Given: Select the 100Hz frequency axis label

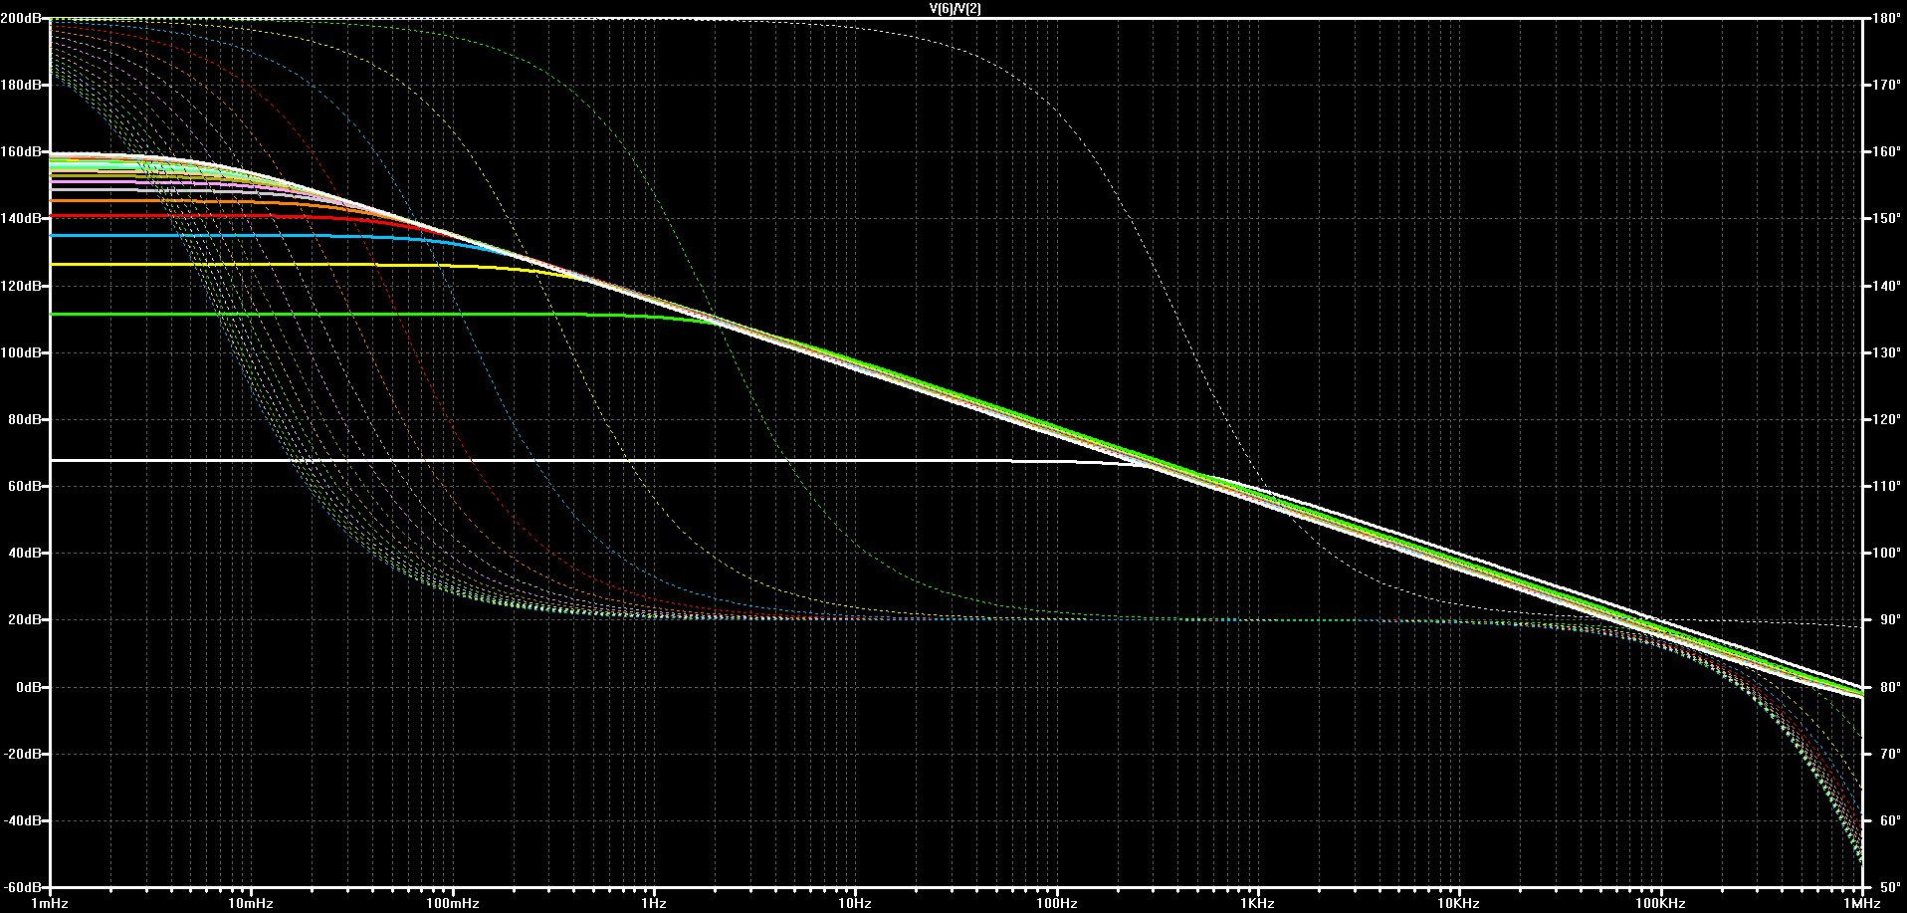Looking at the screenshot, I should pyautogui.click(x=1057, y=903).
